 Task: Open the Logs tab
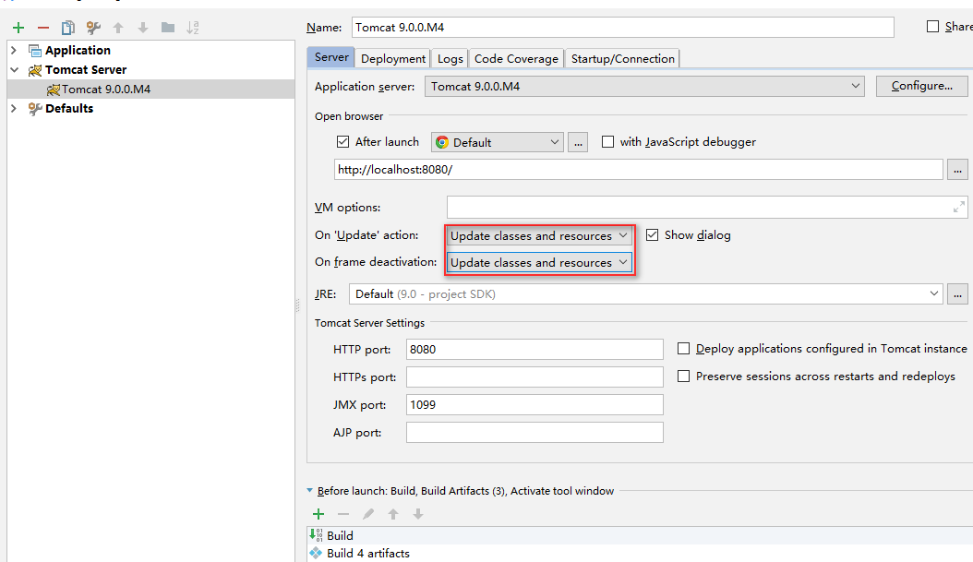pyautogui.click(x=450, y=59)
